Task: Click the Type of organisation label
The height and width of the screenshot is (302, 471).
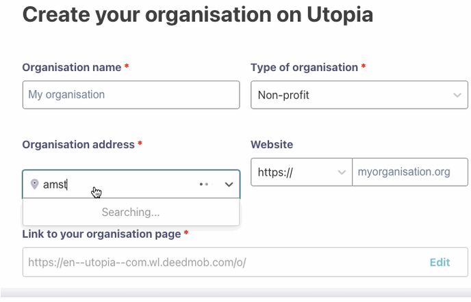Action: (304, 68)
